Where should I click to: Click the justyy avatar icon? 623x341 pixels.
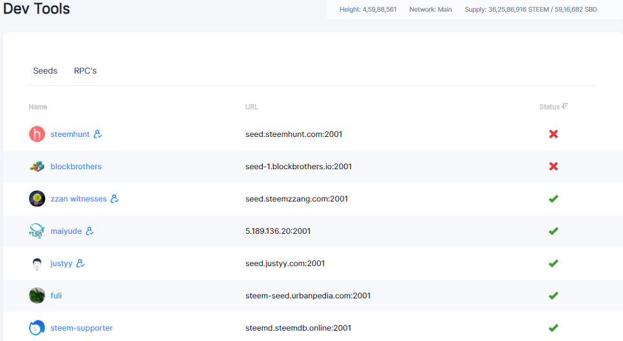[37, 263]
